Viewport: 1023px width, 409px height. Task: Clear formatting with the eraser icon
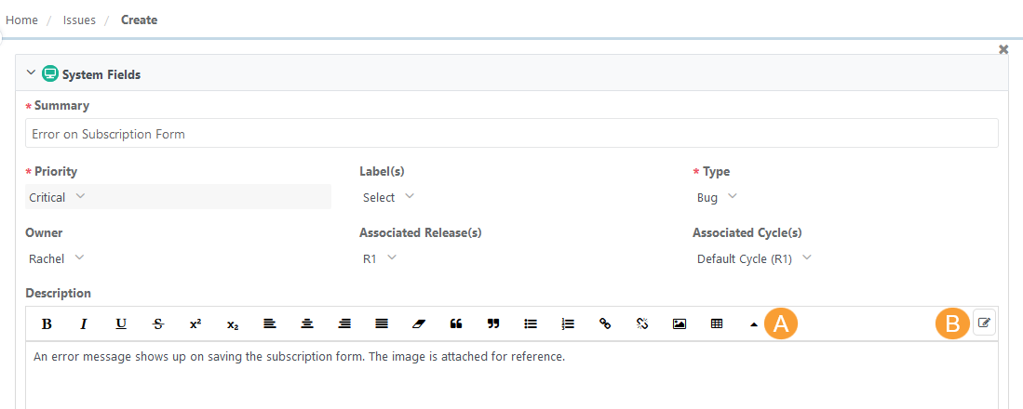pos(419,323)
